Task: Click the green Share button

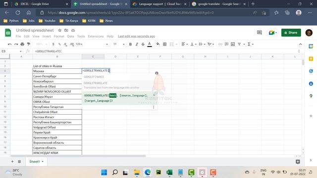Action: (x=291, y=33)
